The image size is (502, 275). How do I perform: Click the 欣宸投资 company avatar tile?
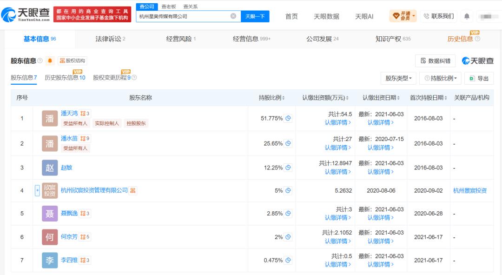[x=50, y=190]
